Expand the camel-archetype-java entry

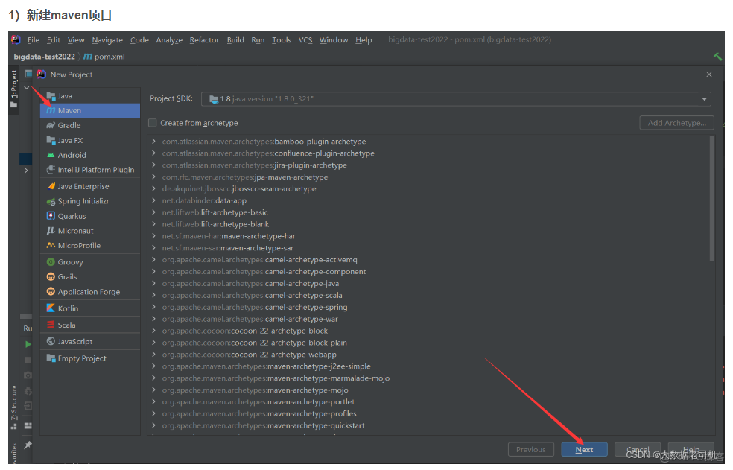click(x=153, y=283)
